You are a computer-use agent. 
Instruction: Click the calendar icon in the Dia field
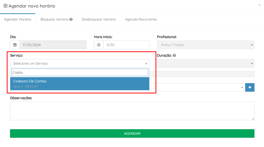point(15,45)
